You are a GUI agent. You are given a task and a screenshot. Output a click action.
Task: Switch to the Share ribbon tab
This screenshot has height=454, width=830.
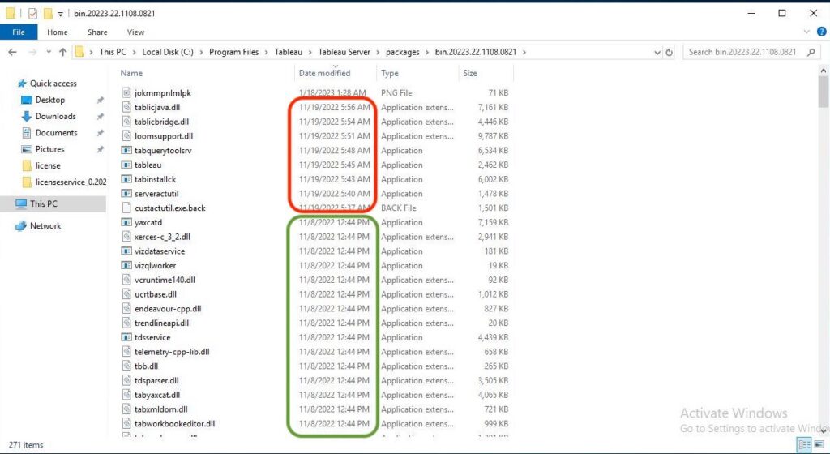pos(97,32)
